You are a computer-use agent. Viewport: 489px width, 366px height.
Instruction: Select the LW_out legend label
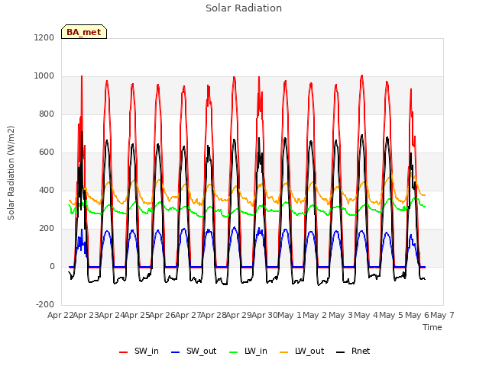click(x=309, y=351)
